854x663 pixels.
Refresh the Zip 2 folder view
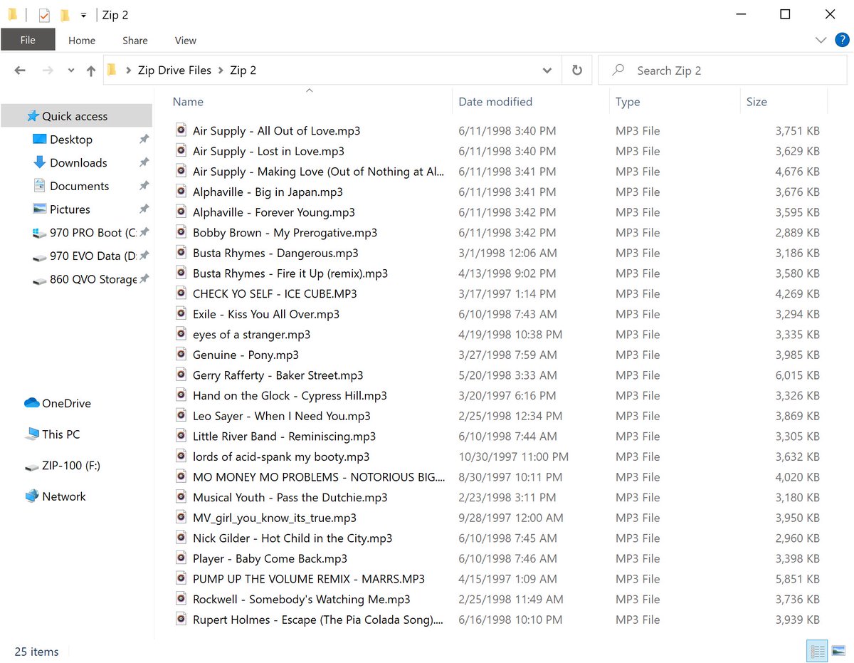point(577,71)
